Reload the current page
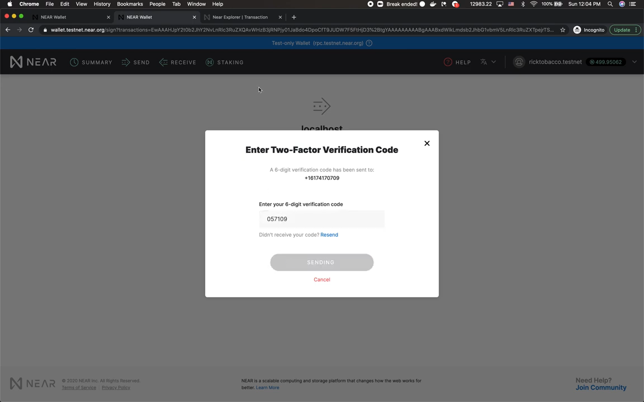 [31, 30]
